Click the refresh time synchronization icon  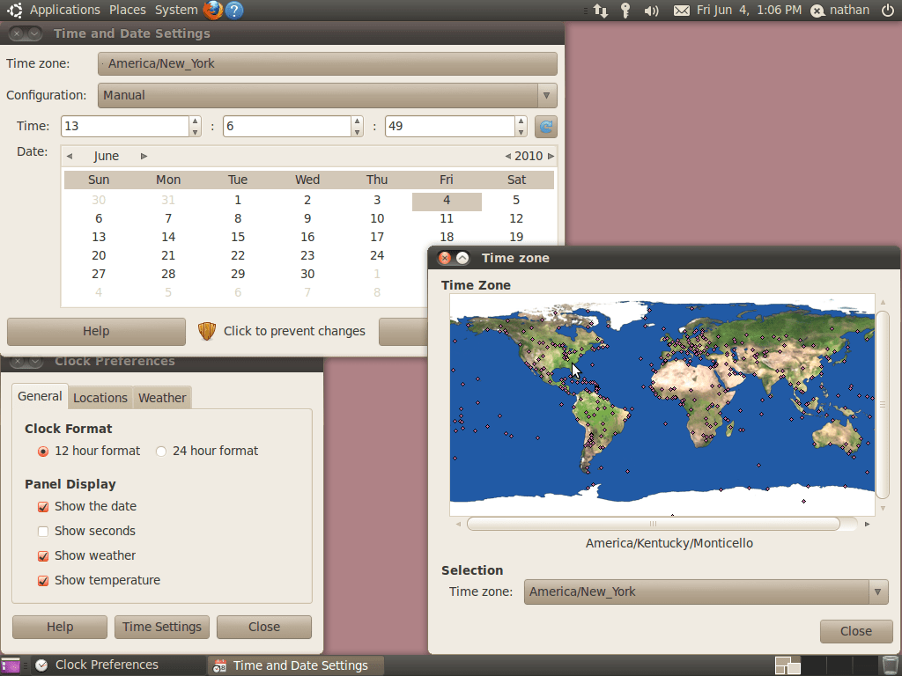pos(545,126)
